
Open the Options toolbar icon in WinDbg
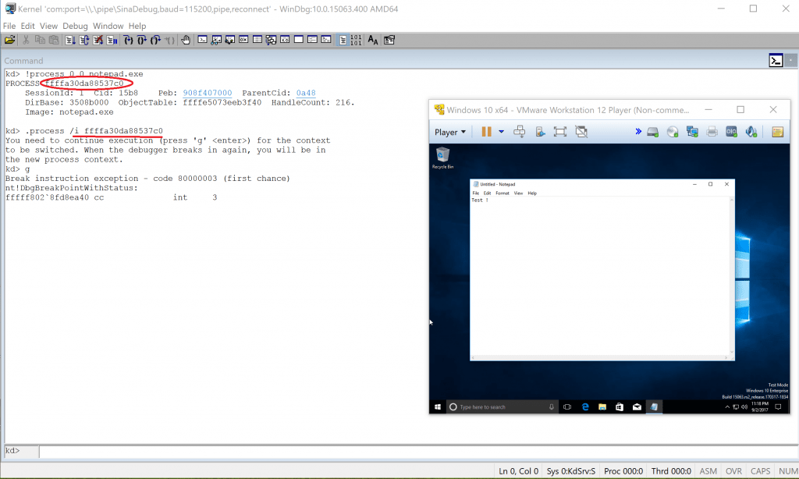pyautogui.click(x=389, y=40)
